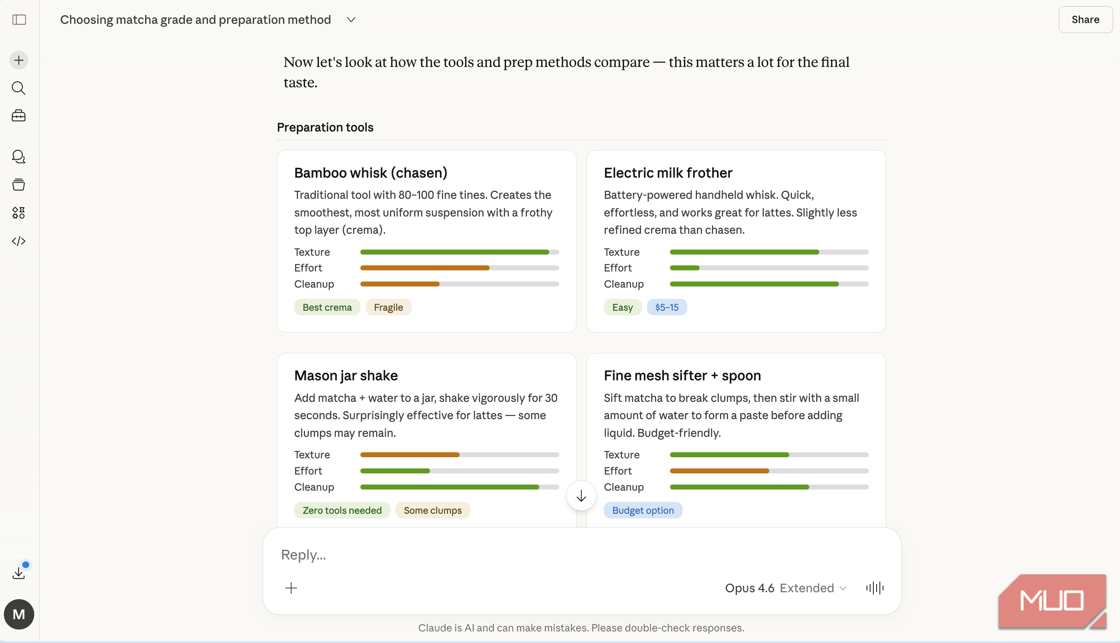Click the download icon with blue dot

(18, 573)
